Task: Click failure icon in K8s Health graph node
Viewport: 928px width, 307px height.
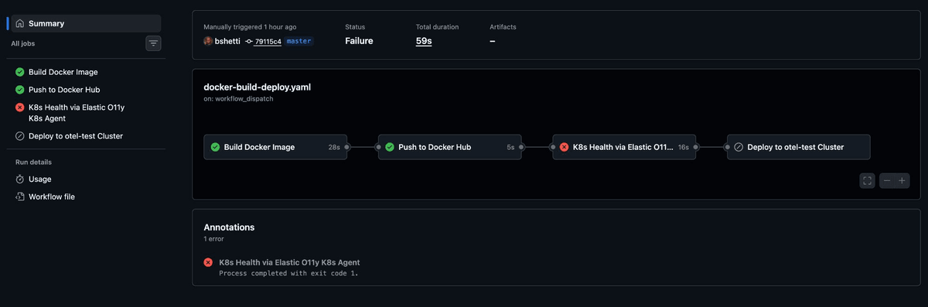Action: 565,147
